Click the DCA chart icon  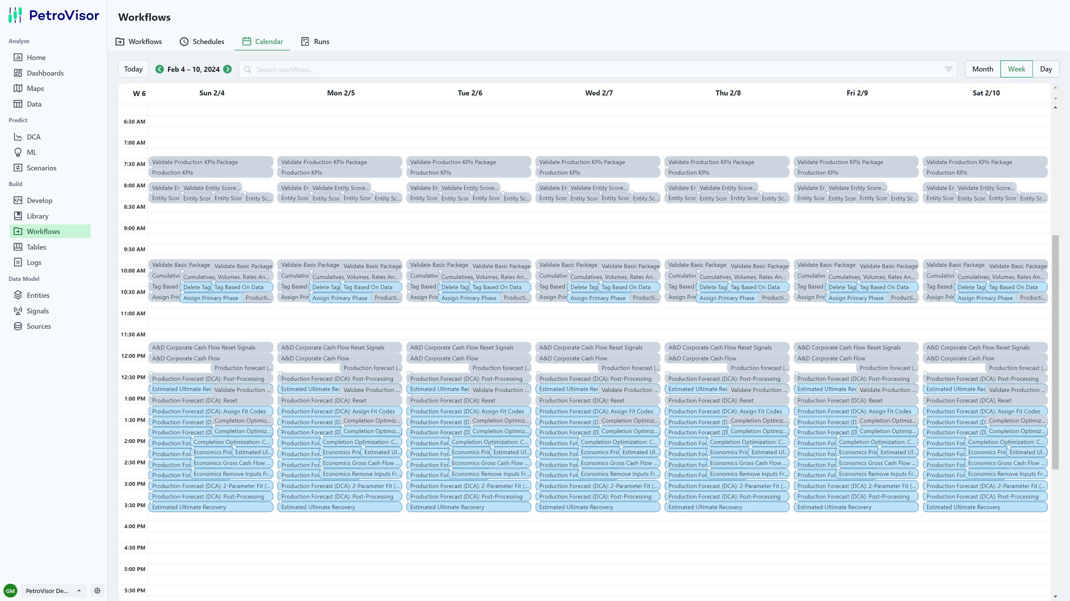tap(18, 137)
